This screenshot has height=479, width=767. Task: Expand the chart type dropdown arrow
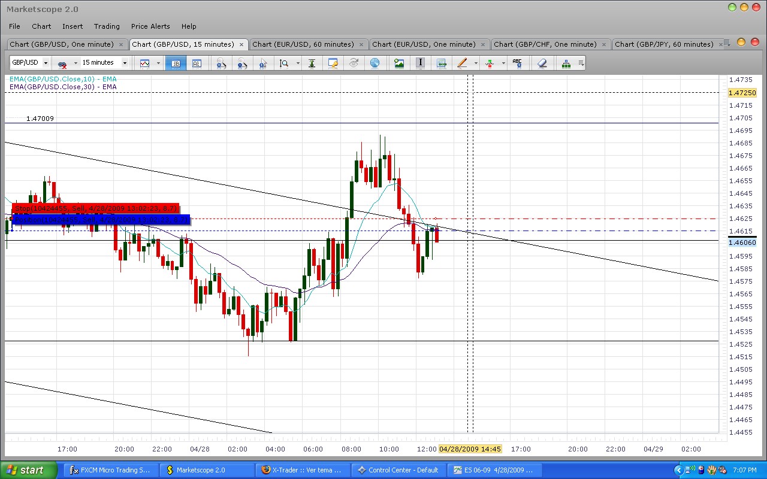[x=158, y=63]
